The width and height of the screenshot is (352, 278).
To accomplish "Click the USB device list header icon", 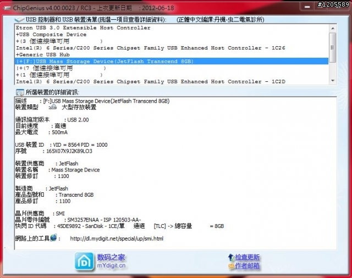I will click(20, 20).
